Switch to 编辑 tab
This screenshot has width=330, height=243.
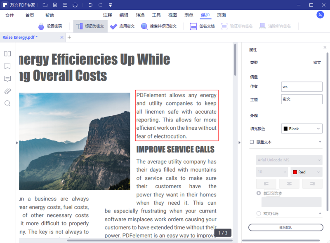pyautogui.click(x=124, y=15)
